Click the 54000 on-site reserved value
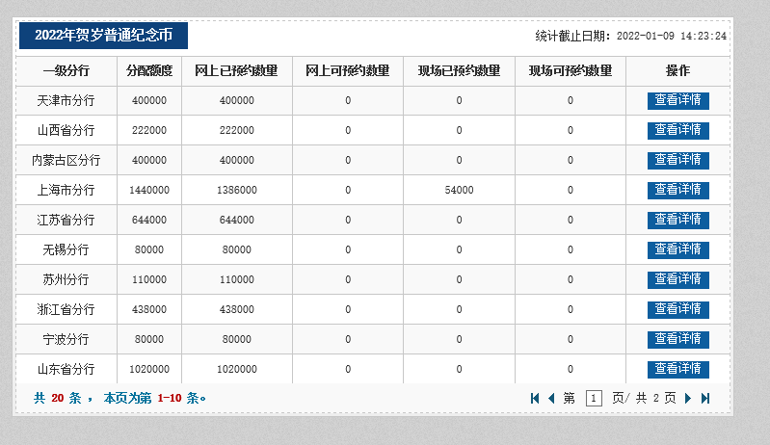The height and width of the screenshot is (445, 770). (x=459, y=191)
